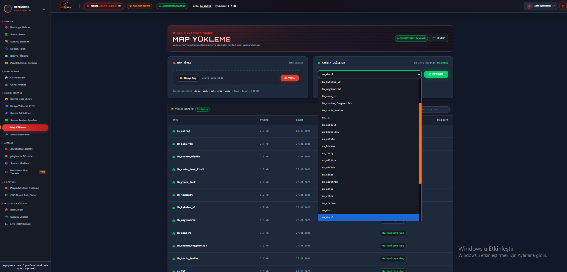Open Genel Ayarlar settings
The height and width of the screenshot is (272, 567).
click(18, 85)
